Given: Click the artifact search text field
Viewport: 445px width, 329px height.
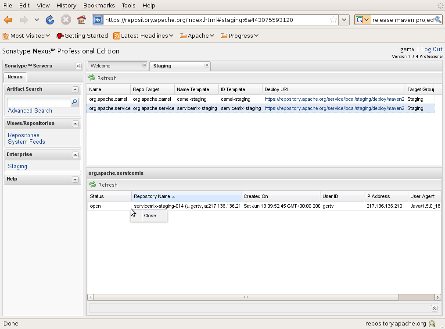Looking at the screenshot, I should click(x=39, y=103).
